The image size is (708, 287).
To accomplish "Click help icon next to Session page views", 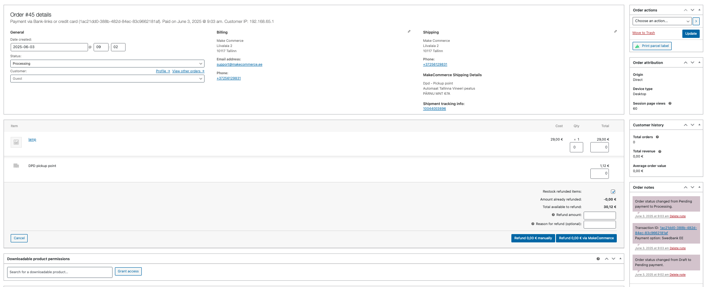I will 670,103.
